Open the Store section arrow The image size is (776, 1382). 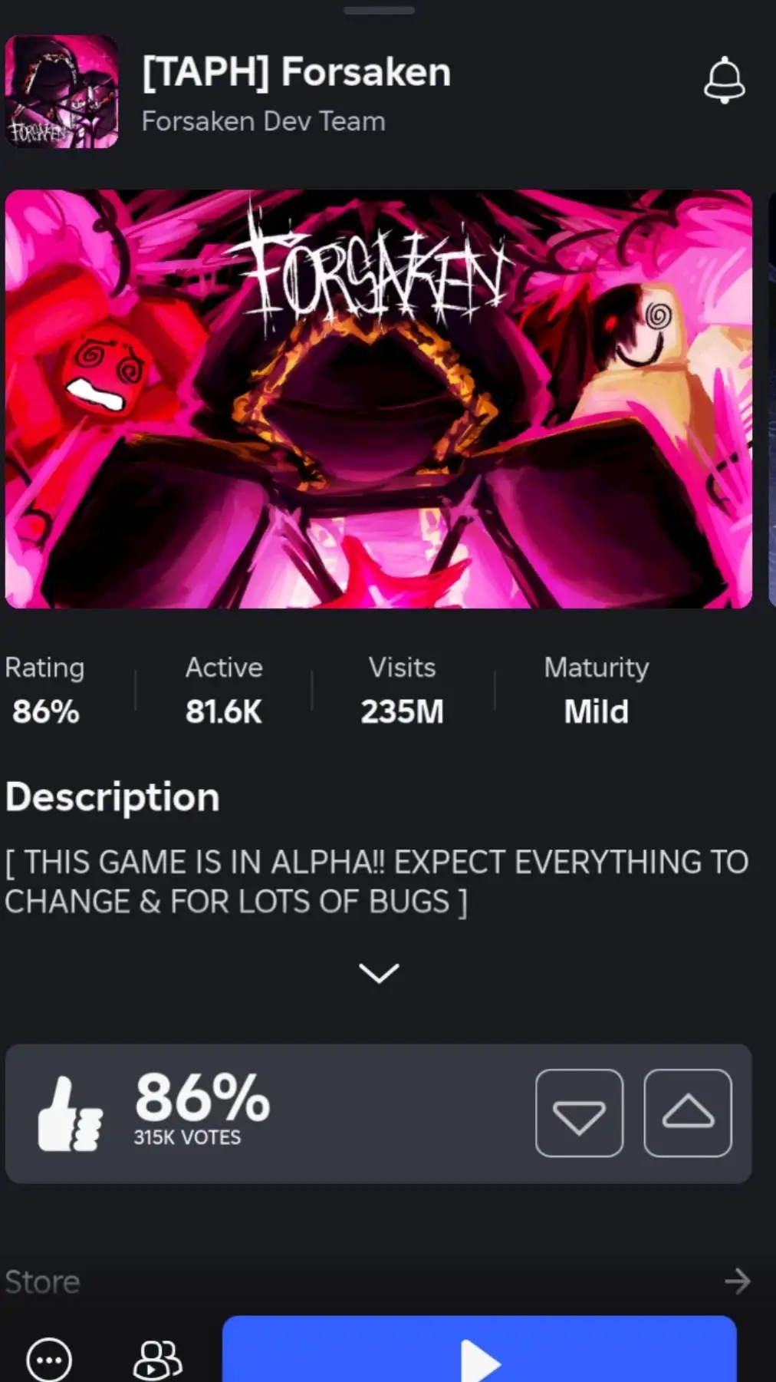pos(738,1281)
